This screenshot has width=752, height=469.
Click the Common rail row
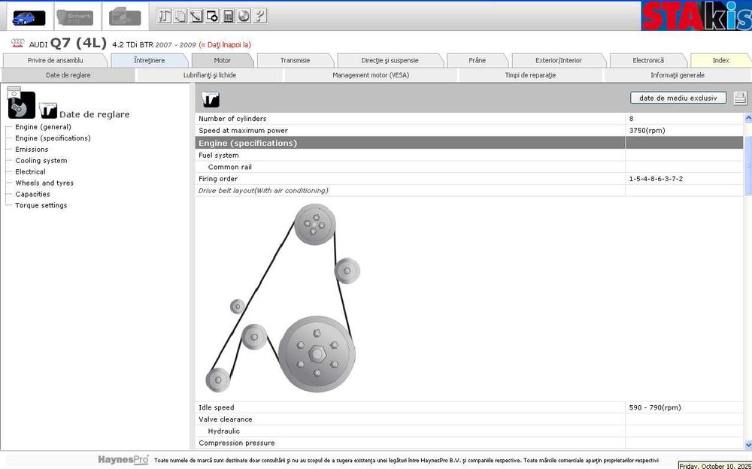(x=469, y=167)
